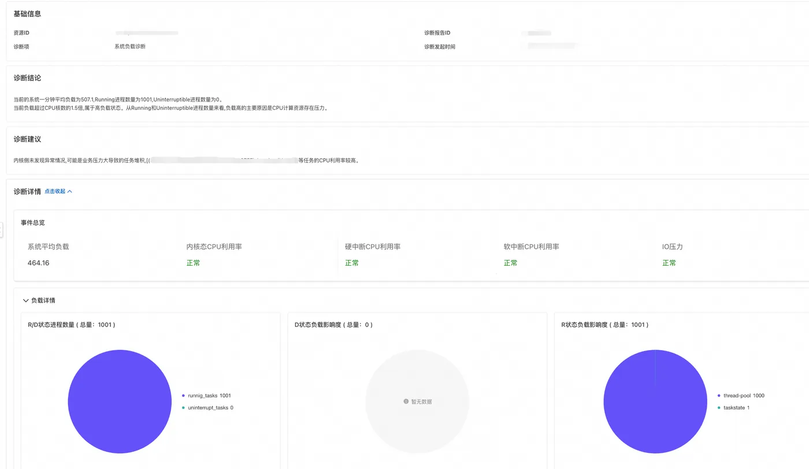Click the 诊断详情 section heading
Viewport: 809px width, 469px height.
coord(27,191)
